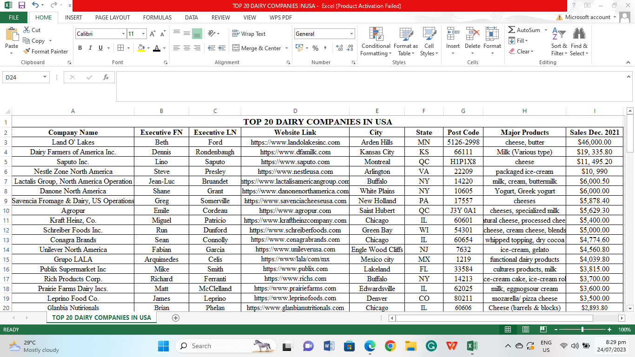Screen dimensions: 635x357
Task: Open Merge & Center dropdown arrow
Action: (x=286, y=48)
